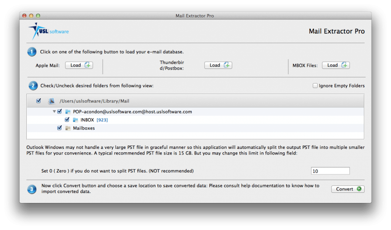The image size is (391, 230).
Task: Click the step 3 numbered badge icon
Action: pyautogui.click(x=32, y=189)
